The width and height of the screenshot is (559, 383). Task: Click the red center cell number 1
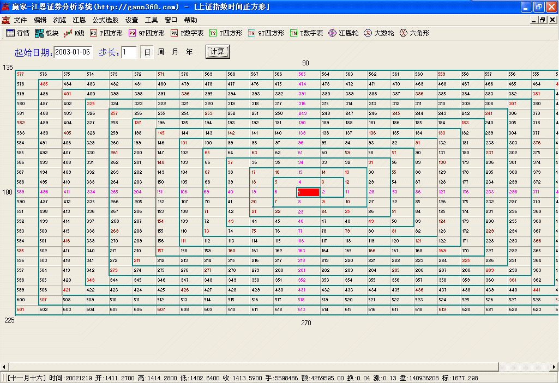[308, 192]
